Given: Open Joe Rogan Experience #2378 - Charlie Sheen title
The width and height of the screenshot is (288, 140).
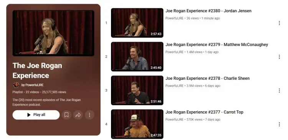Looking at the screenshot, I should (x=207, y=78).
